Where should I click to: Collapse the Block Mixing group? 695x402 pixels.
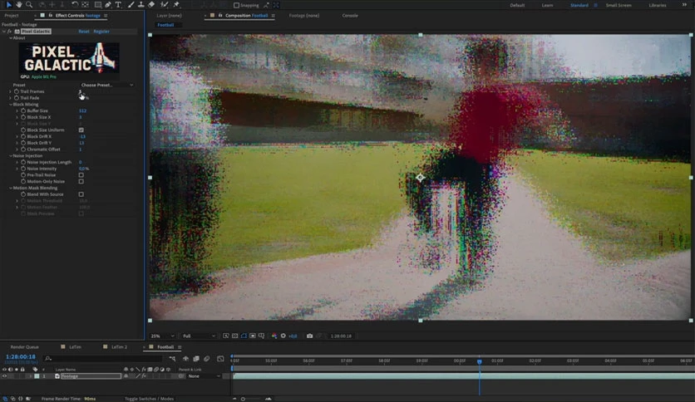(x=11, y=105)
